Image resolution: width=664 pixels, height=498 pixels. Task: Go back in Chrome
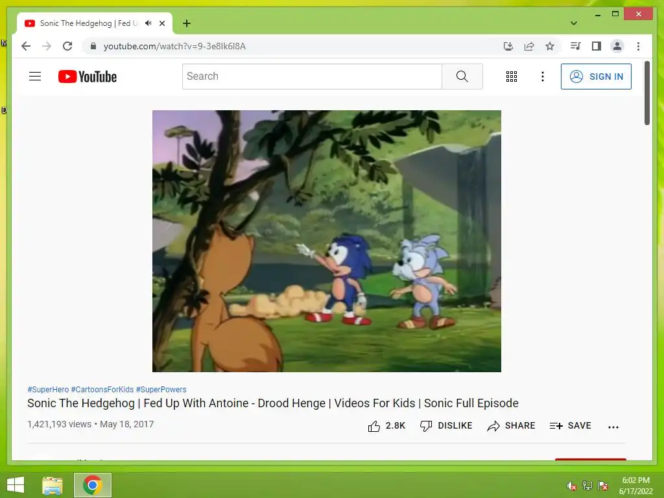coord(26,46)
